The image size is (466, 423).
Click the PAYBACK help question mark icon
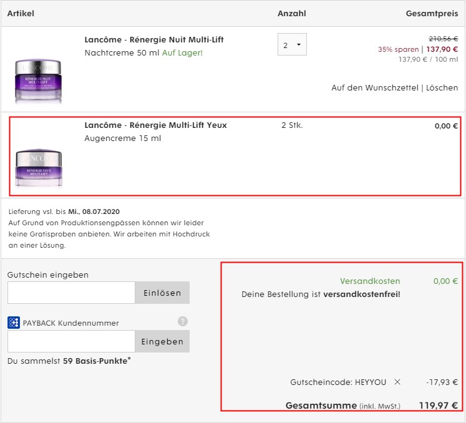(x=183, y=321)
